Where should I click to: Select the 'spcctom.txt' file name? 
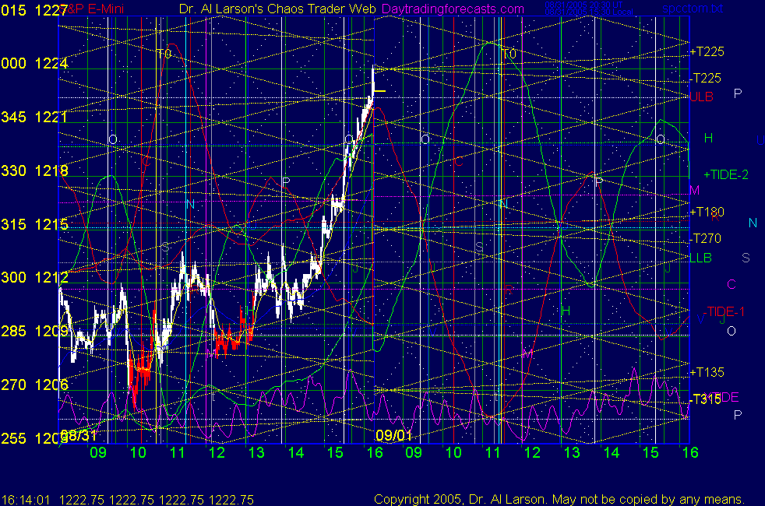693,9
